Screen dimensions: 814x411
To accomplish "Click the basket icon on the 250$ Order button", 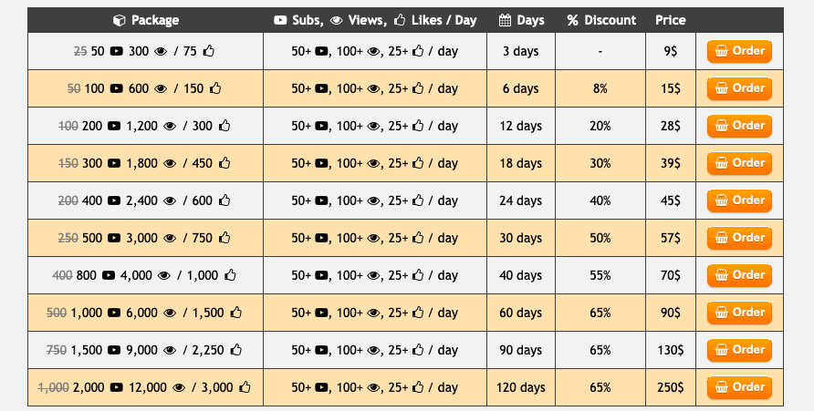I will coord(722,387).
